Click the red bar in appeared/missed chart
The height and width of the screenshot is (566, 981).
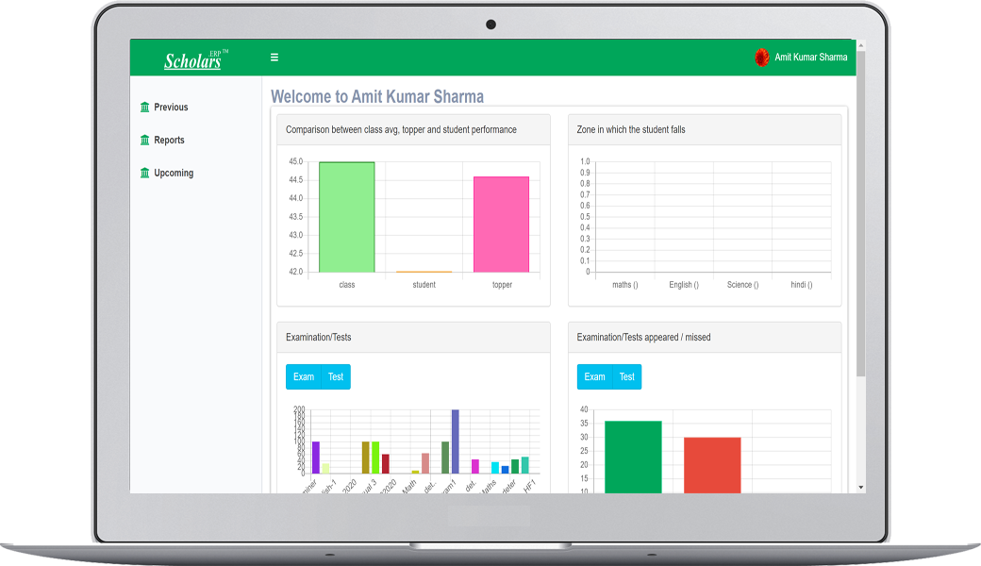click(x=712, y=464)
